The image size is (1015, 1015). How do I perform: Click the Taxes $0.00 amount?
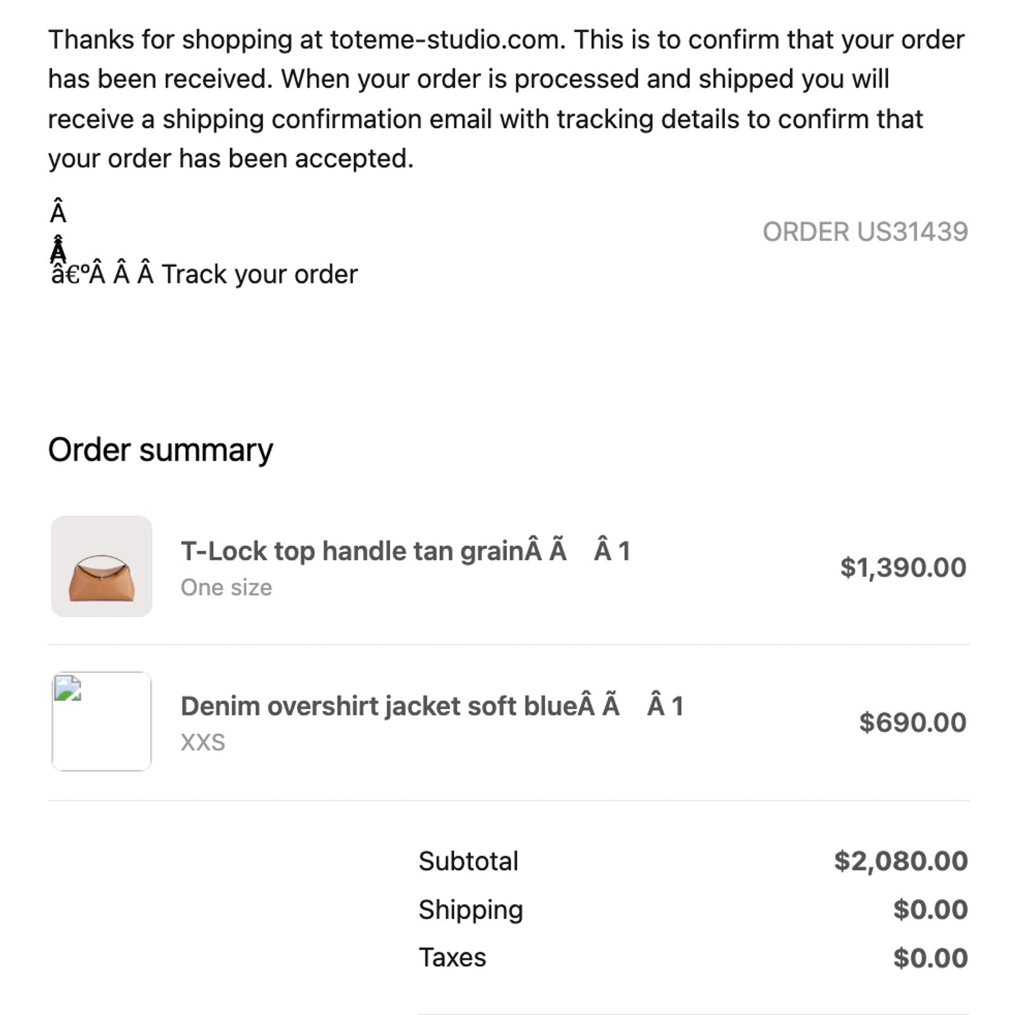click(930, 958)
